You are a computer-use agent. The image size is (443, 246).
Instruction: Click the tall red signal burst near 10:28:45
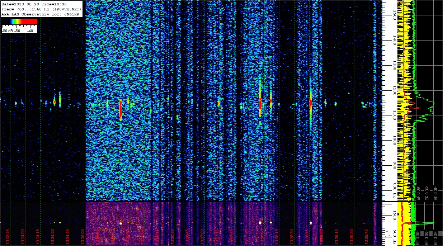pos(311,103)
